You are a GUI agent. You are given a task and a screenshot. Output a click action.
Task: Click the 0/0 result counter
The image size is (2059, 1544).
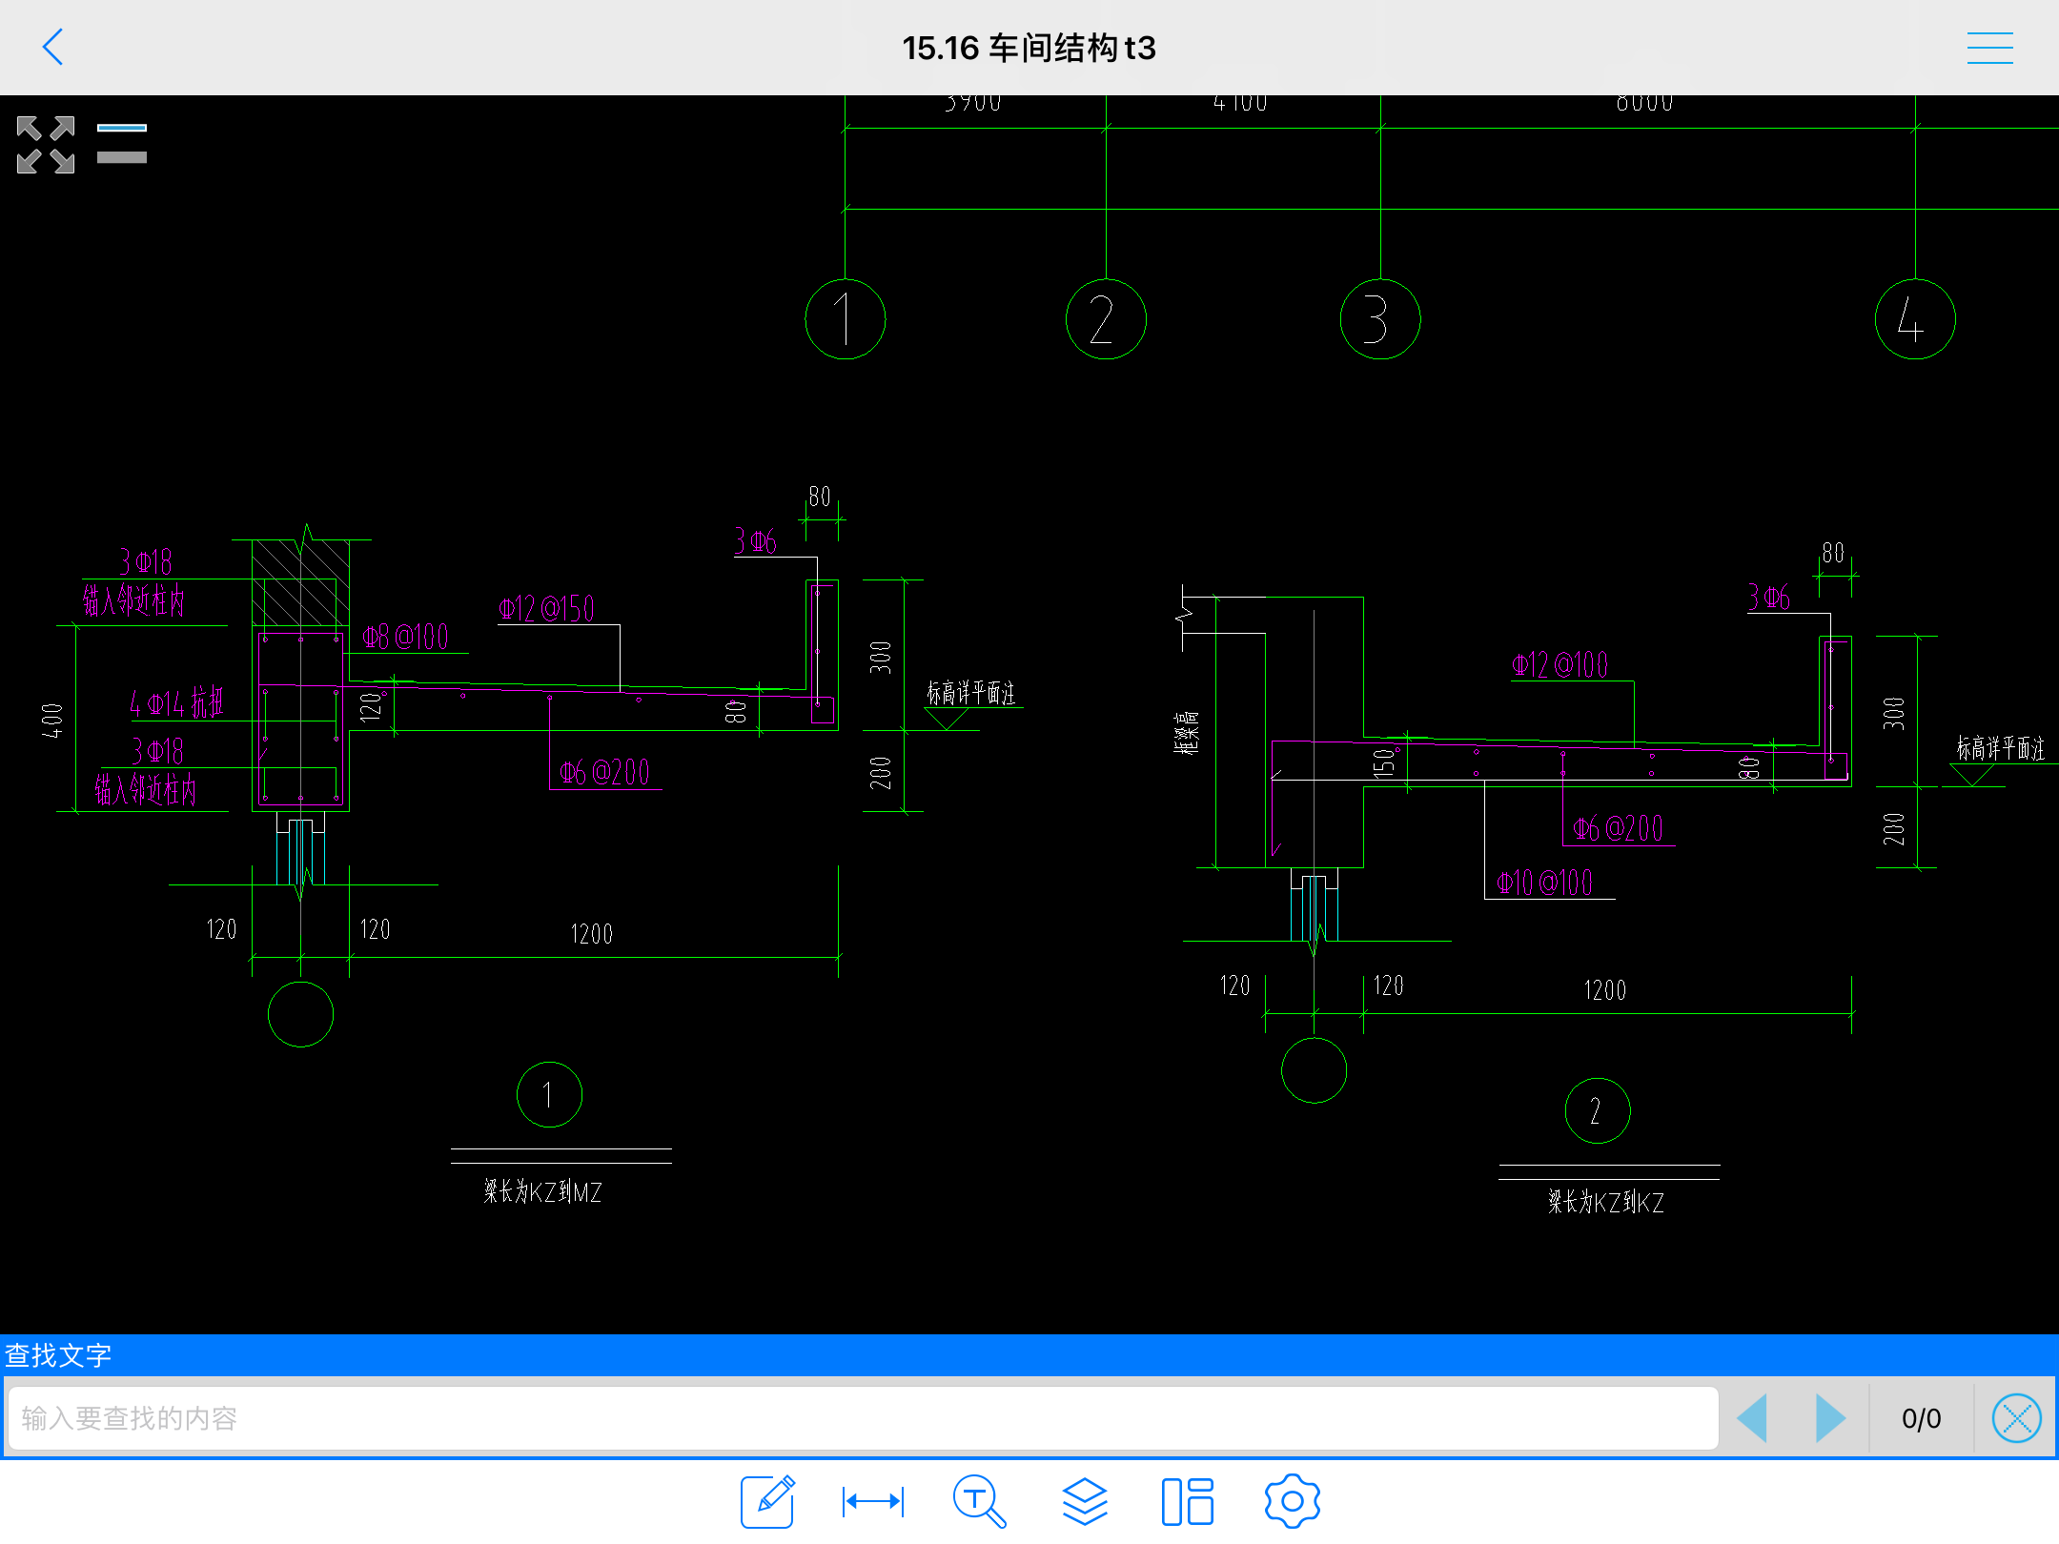coord(1922,1418)
